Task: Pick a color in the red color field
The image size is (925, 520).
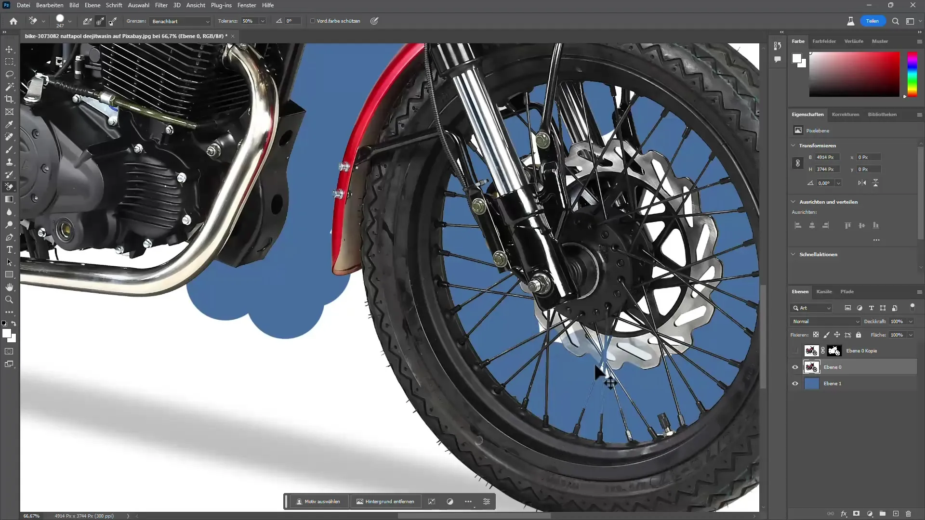Action: [x=854, y=74]
